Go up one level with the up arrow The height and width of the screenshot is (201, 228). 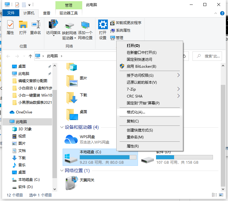[30, 56]
